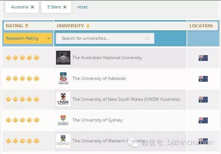
Task: Open The Australian National University link
Action: [x=107, y=58]
